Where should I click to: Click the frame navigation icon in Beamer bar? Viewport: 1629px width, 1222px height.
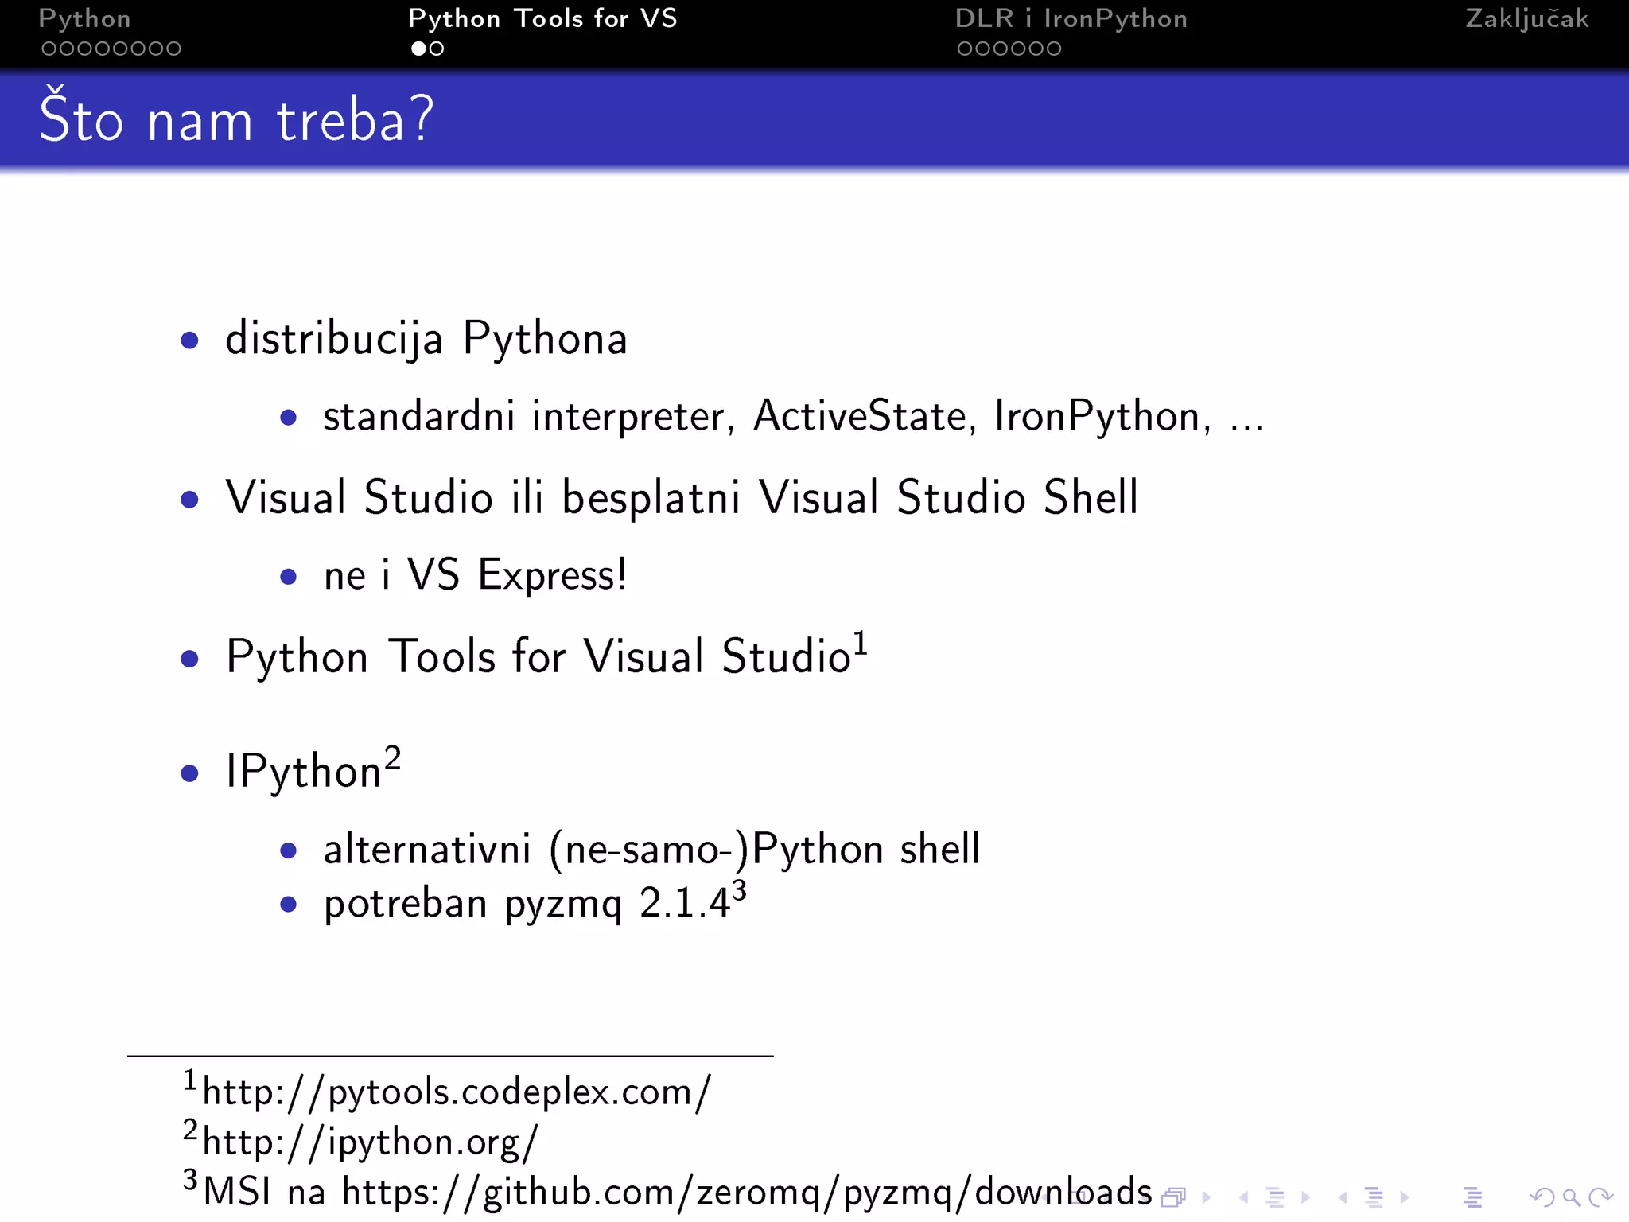tap(1174, 1197)
